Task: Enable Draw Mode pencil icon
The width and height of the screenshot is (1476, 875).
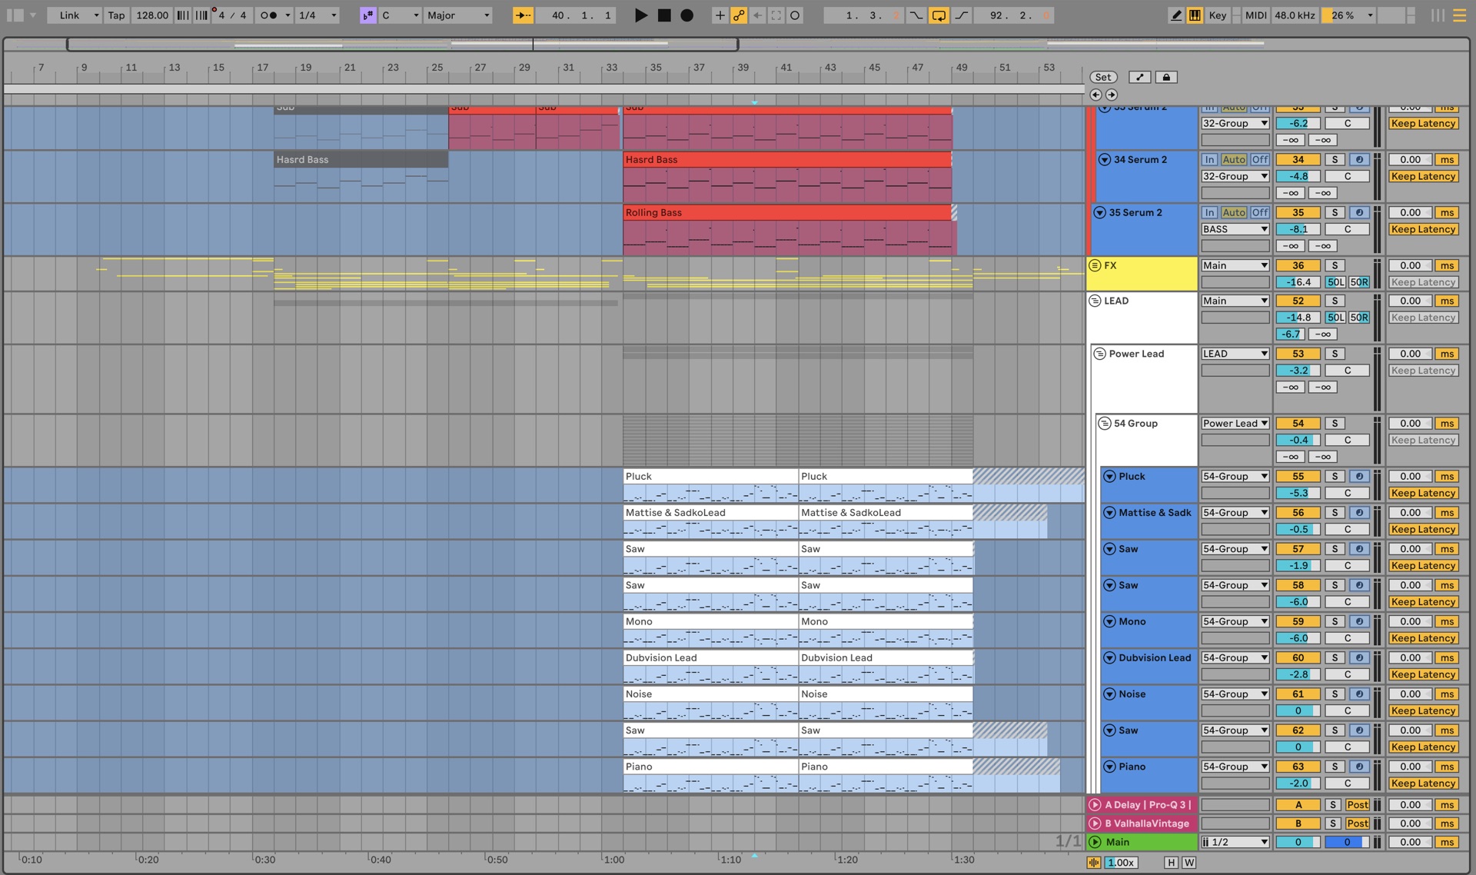Action: [x=1175, y=15]
